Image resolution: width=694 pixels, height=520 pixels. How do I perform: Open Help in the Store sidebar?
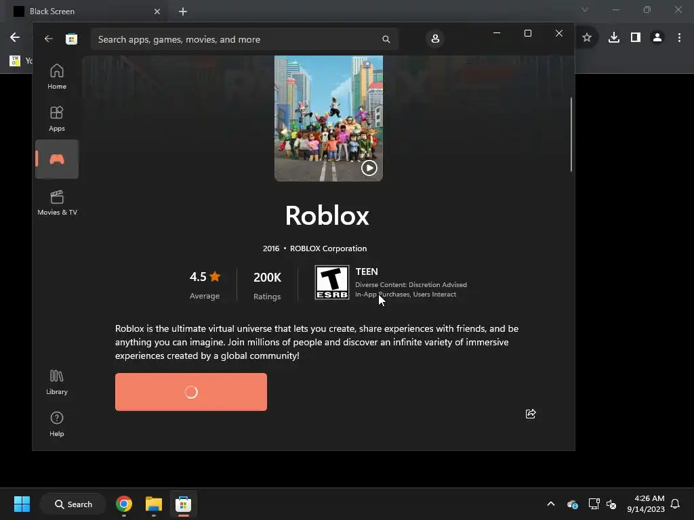(x=57, y=424)
